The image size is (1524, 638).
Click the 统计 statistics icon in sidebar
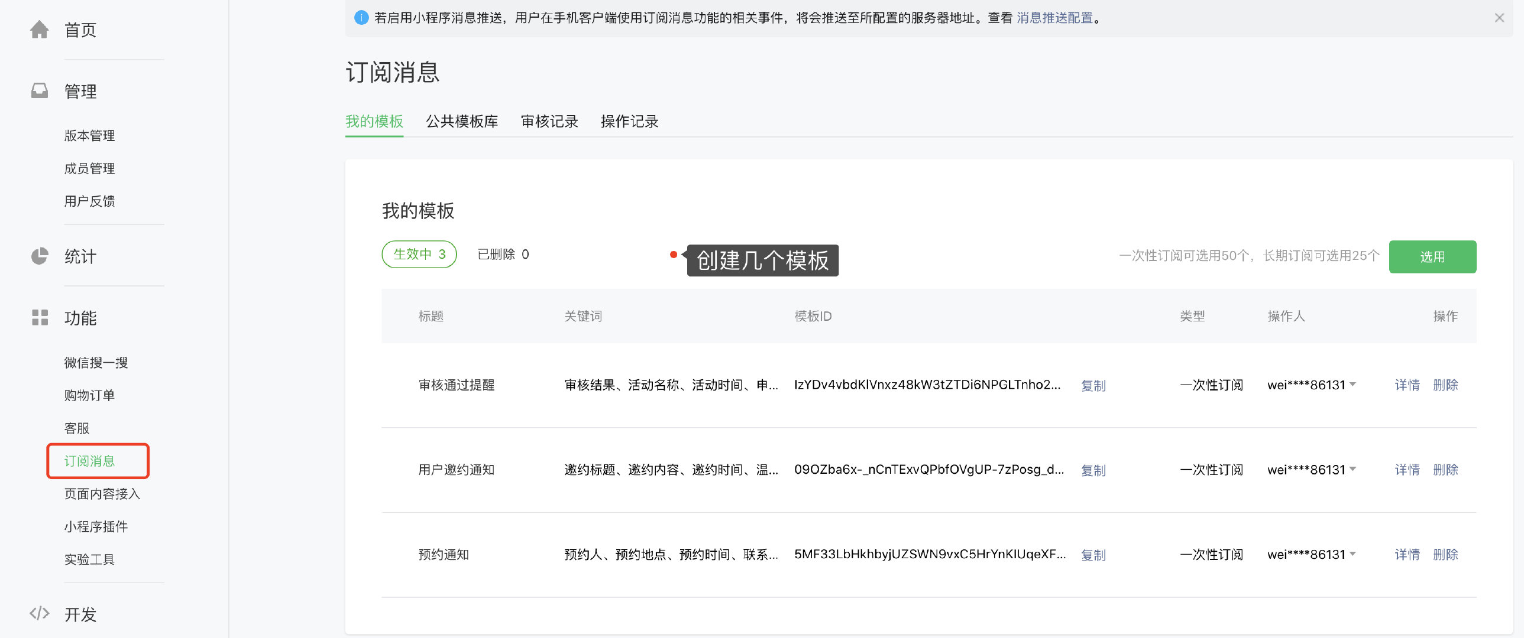point(39,256)
